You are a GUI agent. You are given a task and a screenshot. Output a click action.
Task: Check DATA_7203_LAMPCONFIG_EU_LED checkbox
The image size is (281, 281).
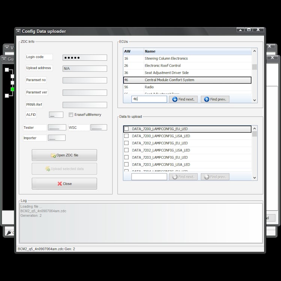126,157
